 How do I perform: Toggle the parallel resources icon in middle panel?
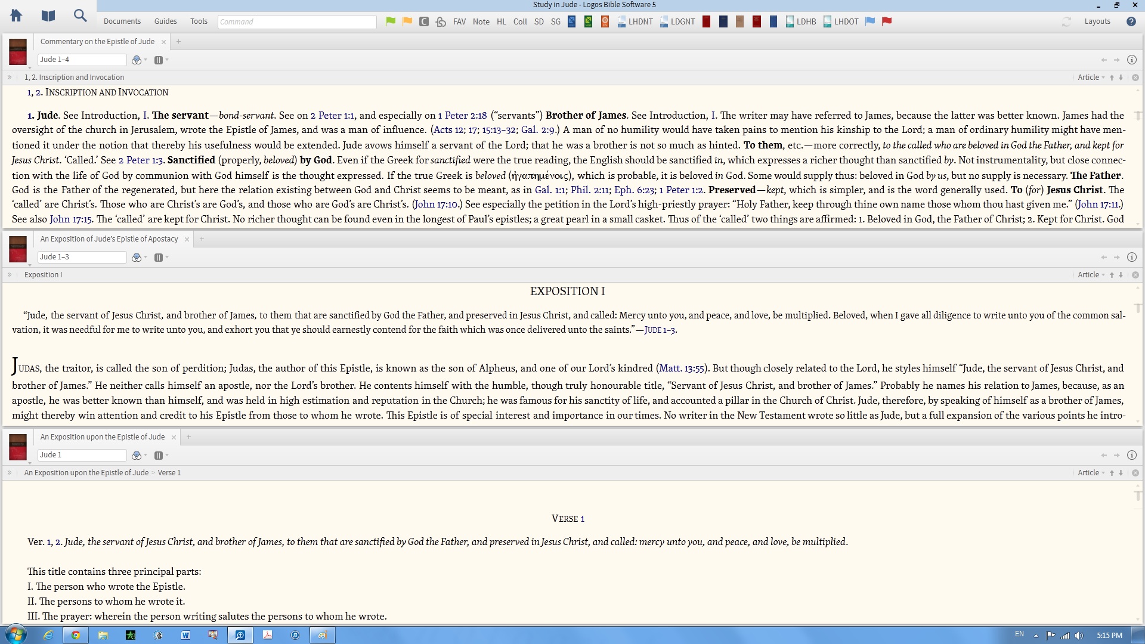click(x=159, y=257)
